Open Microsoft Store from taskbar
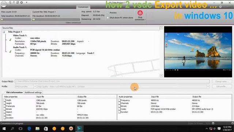234x132 pixels. pos(46,129)
